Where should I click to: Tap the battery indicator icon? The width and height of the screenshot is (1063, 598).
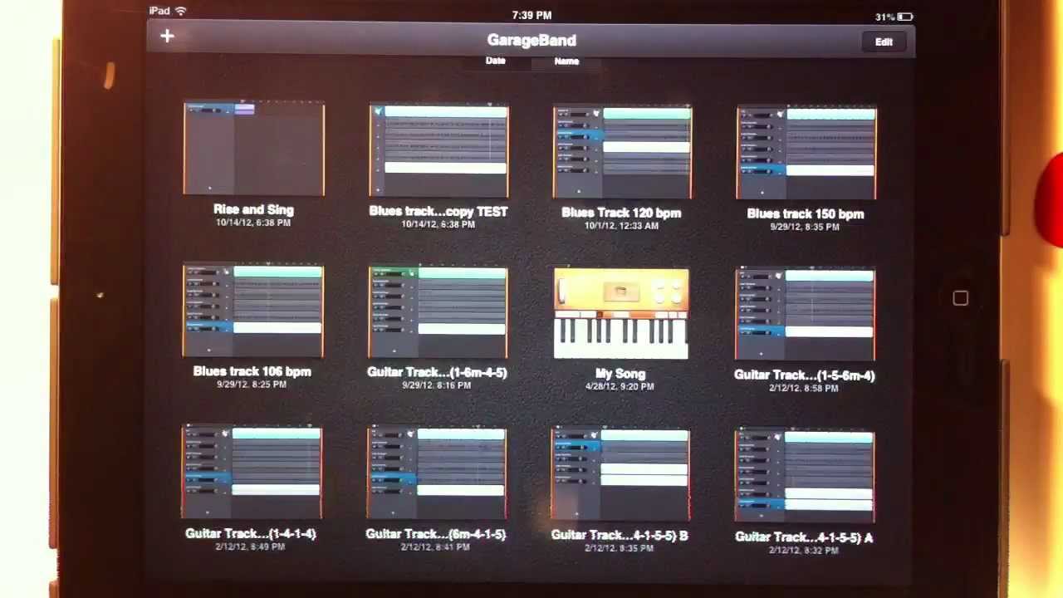pos(904,17)
